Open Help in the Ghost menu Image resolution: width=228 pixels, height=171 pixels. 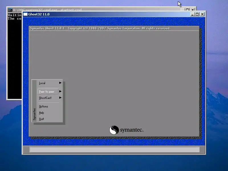(x=41, y=113)
